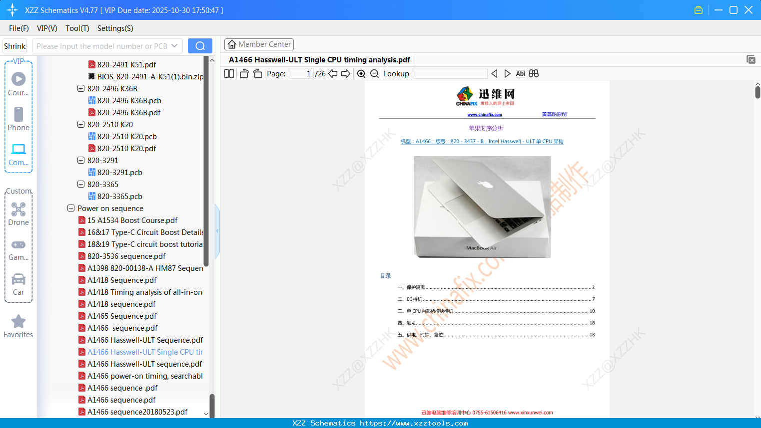Close all tabs icon at right of tab bar
761x428 pixels.
751,59
